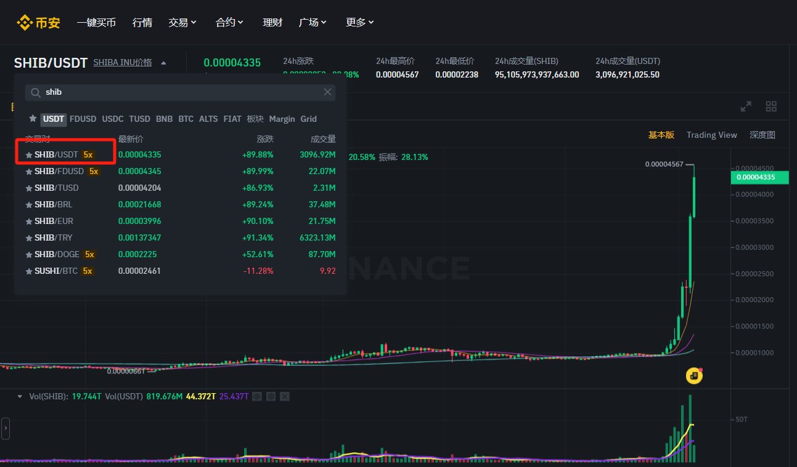Image resolution: width=797 pixels, height=467 pixels.
Task: Star the SHIB/TRY pair as favorite
Action: point(29,238)
